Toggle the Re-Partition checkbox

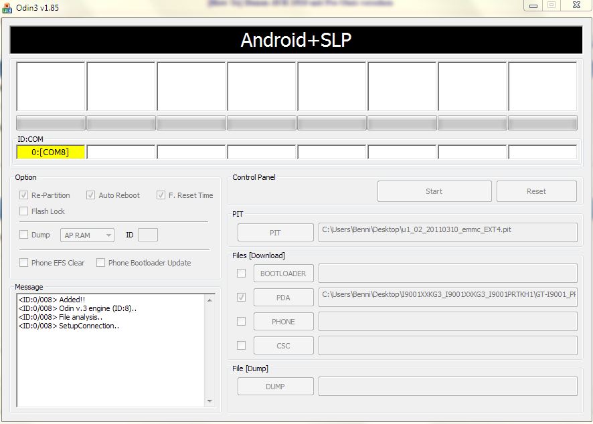click(24, 195)
